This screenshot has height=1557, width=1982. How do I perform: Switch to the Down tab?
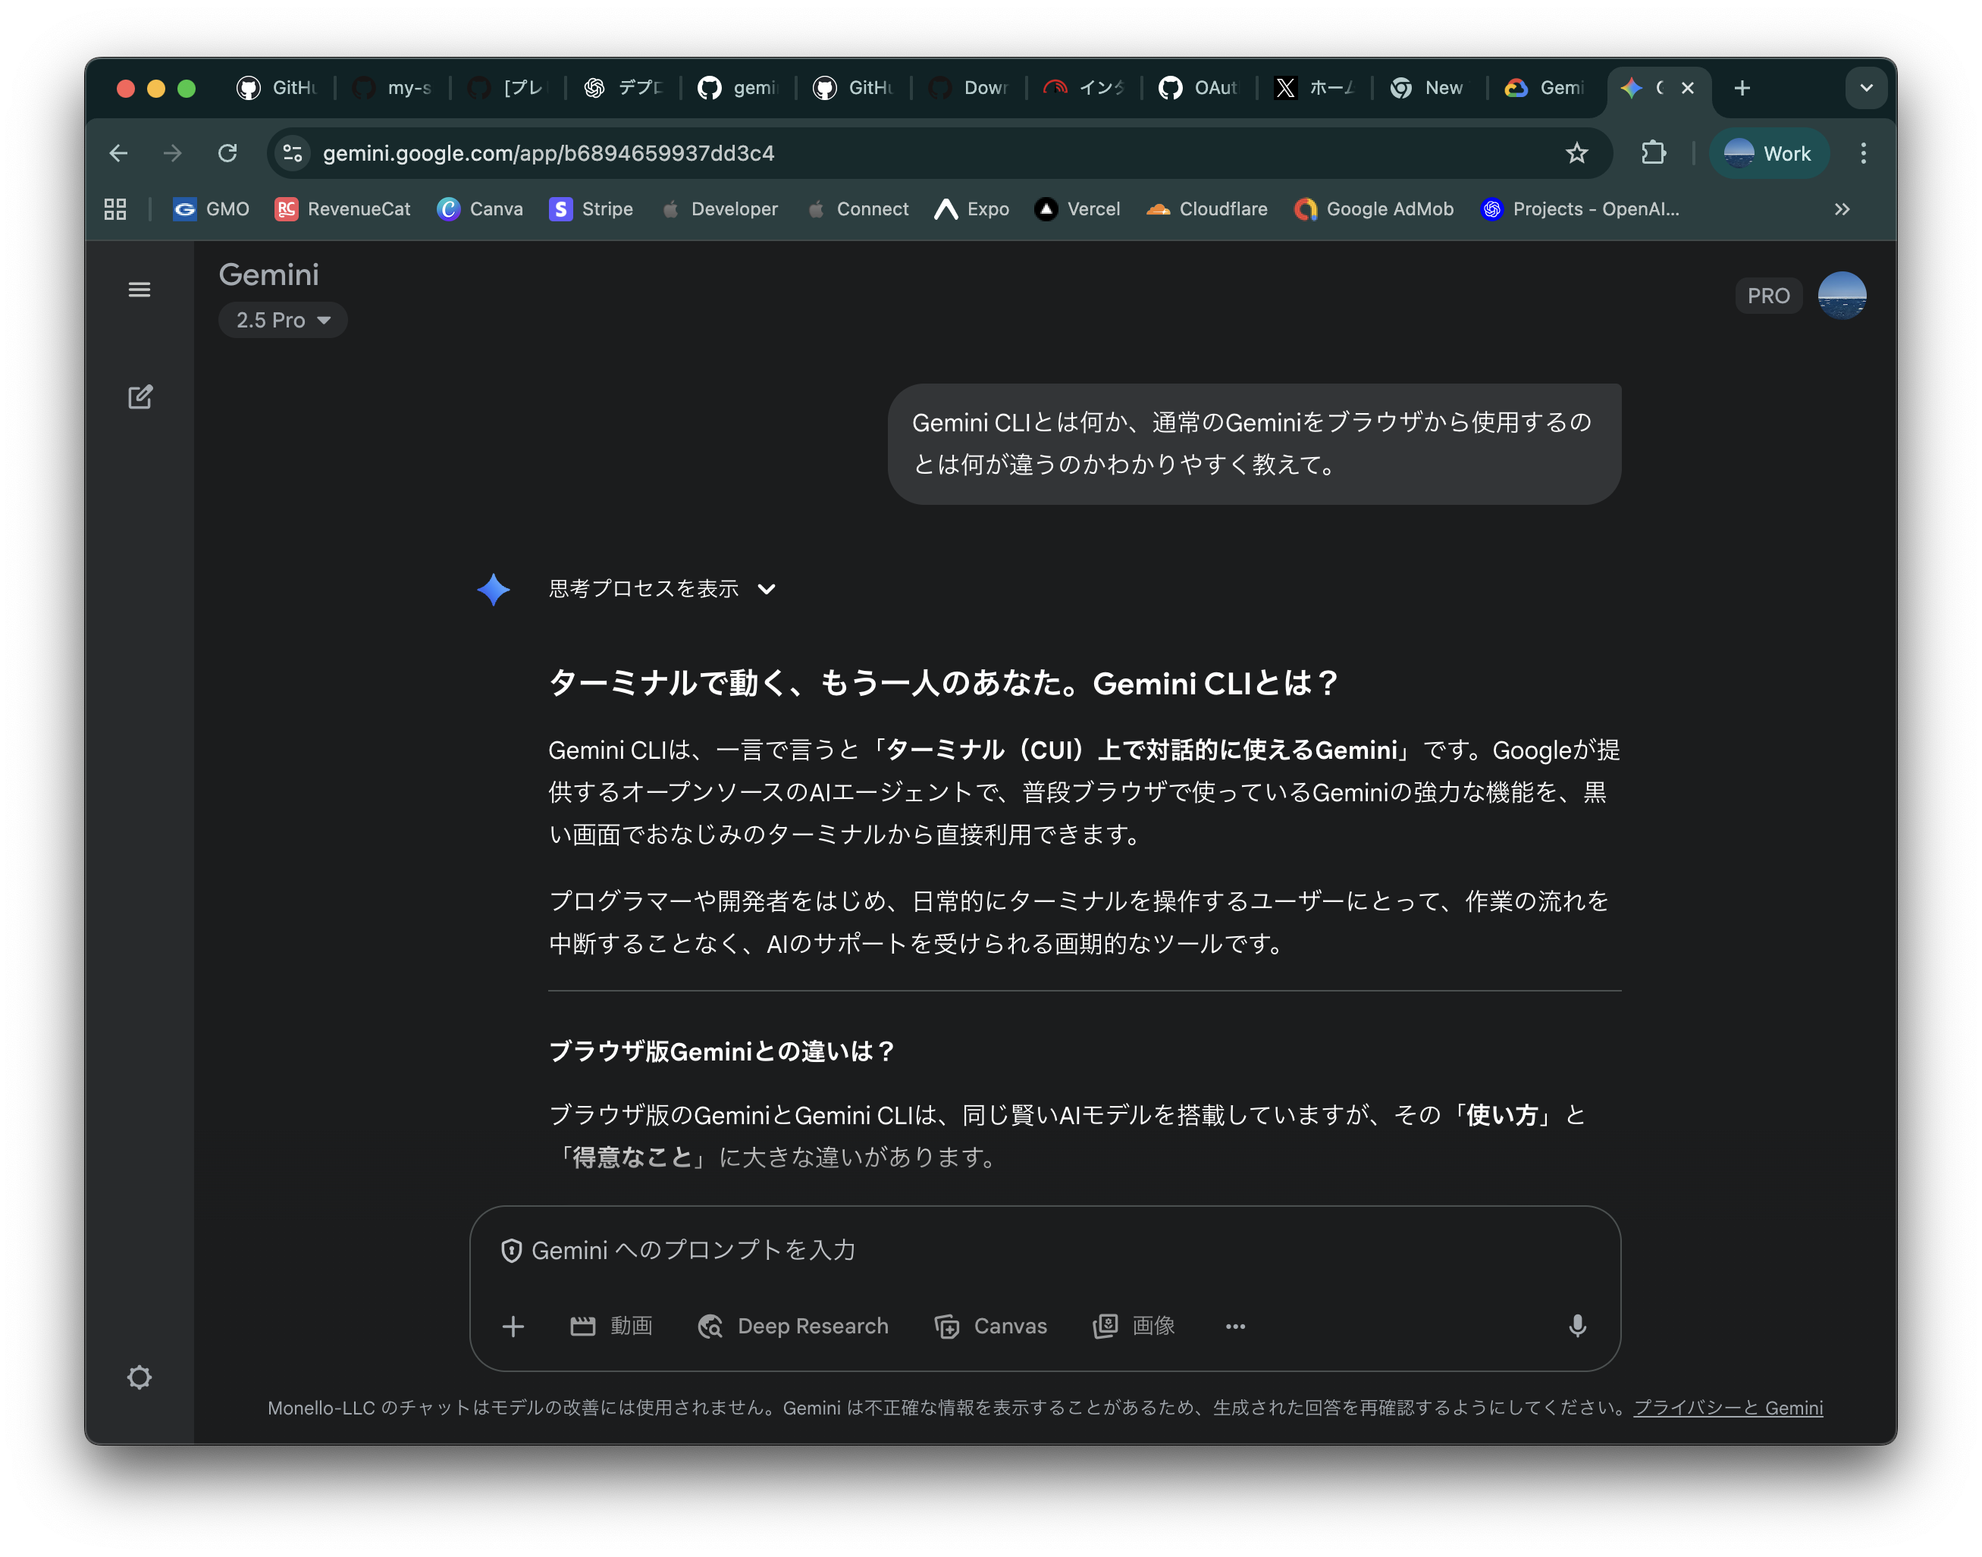click(x=969, y=87)
